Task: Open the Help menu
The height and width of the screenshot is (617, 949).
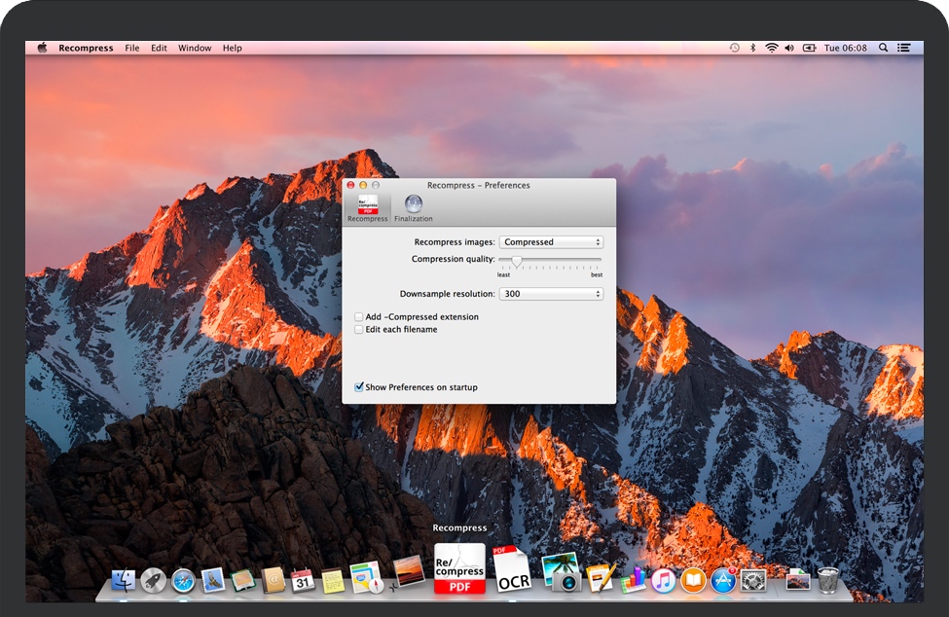Action: pyautogui.click(x=232, y=48)
